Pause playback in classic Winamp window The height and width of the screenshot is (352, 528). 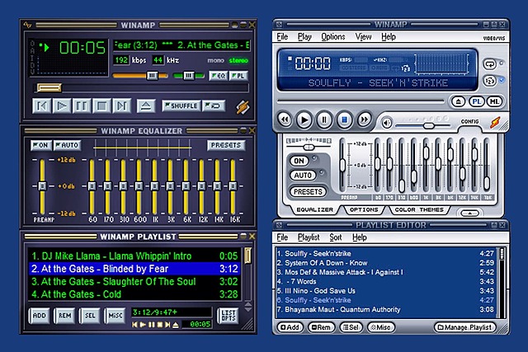coord(82,106)
